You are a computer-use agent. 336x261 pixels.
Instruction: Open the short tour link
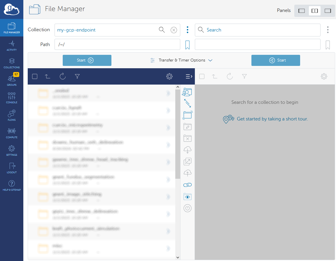[272, 119]
